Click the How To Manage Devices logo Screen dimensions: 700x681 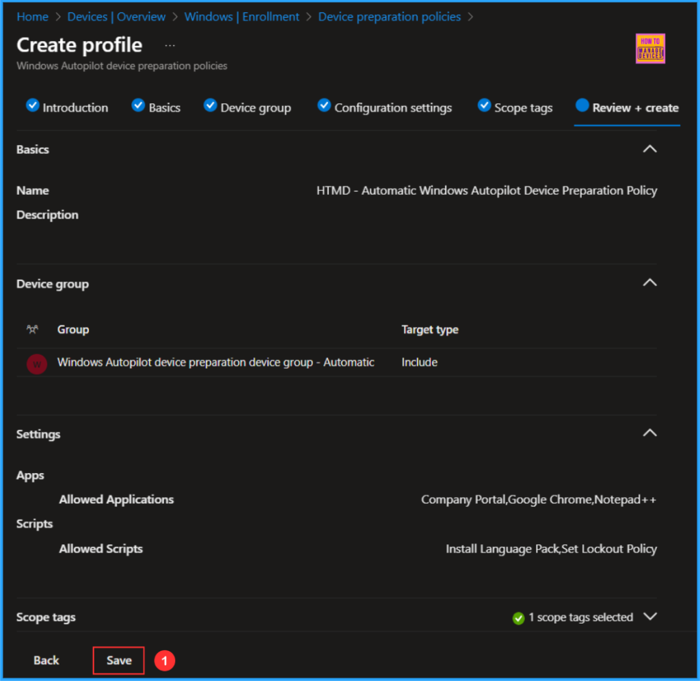click(650, 49)
